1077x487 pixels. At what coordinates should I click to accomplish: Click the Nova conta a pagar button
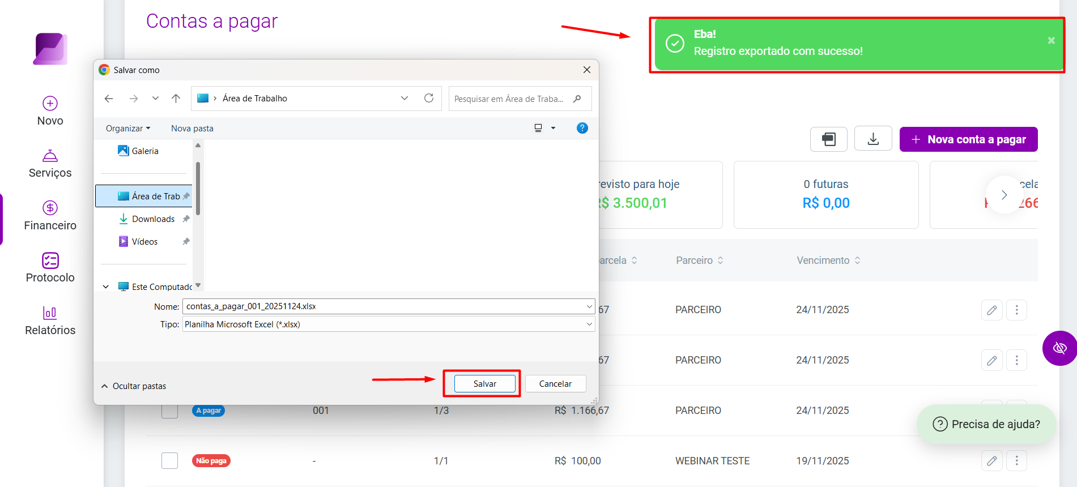[968, 139]
